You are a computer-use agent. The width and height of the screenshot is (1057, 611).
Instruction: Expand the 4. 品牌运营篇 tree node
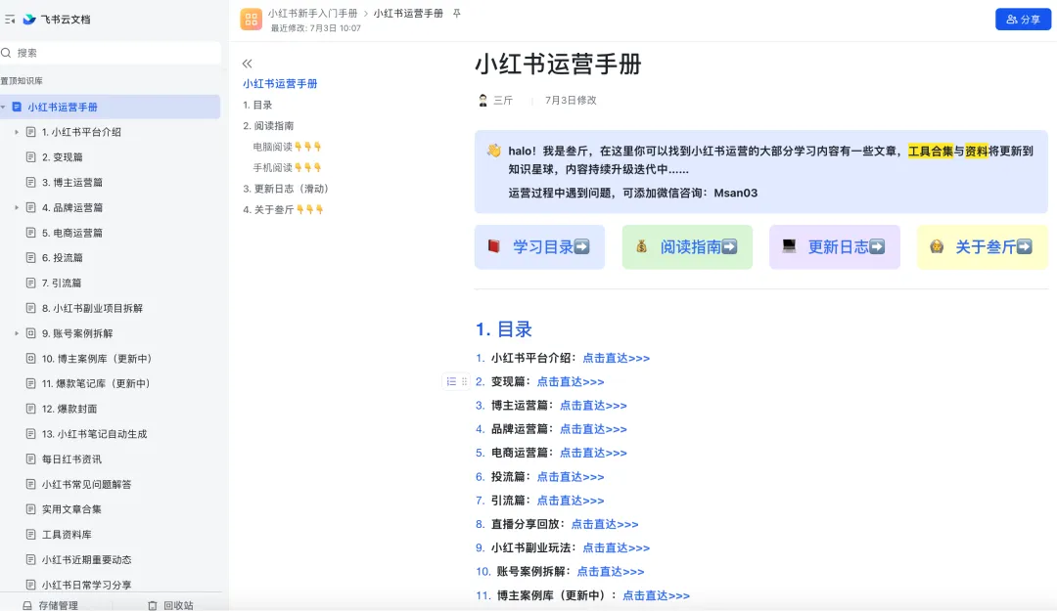[17, 207]
